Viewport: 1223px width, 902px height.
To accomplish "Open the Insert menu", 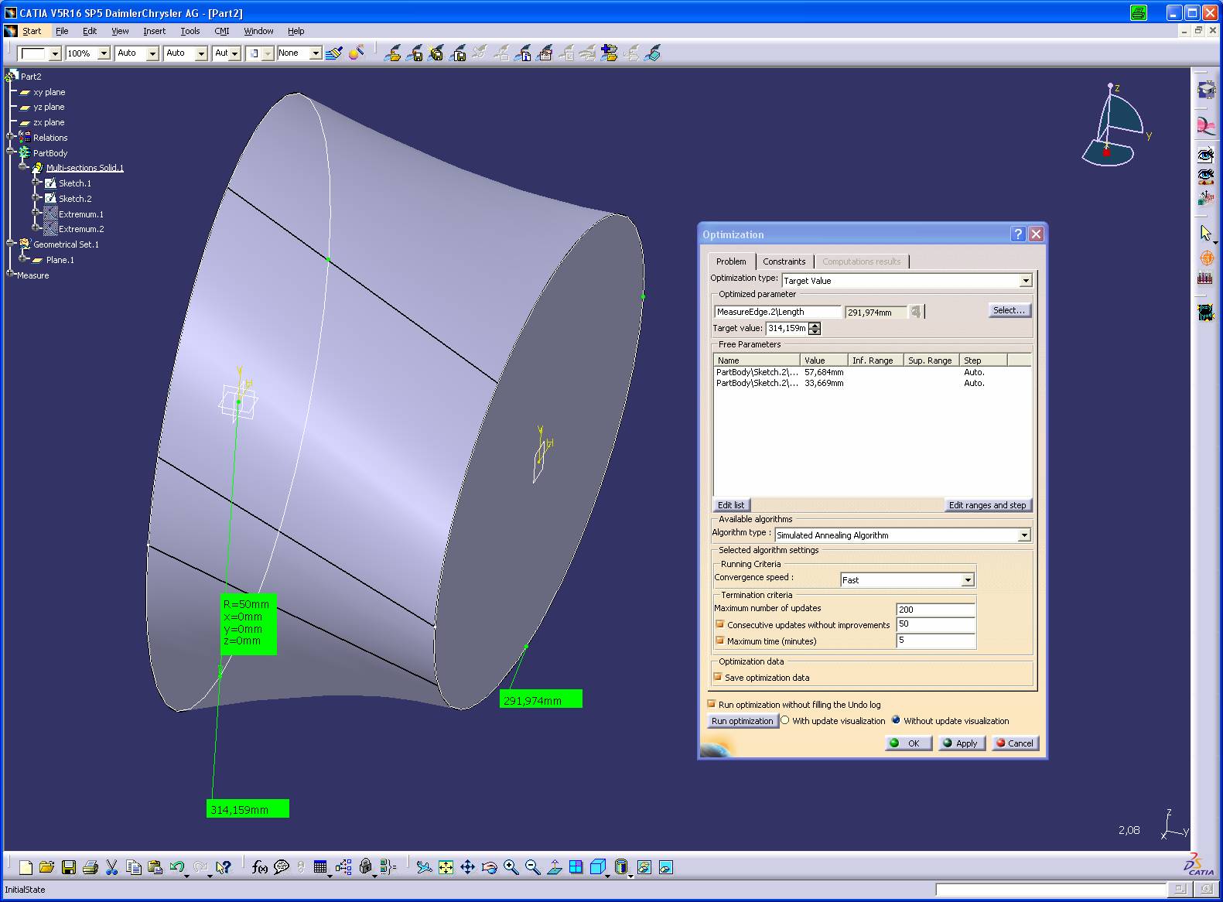I will coord(154,31).
